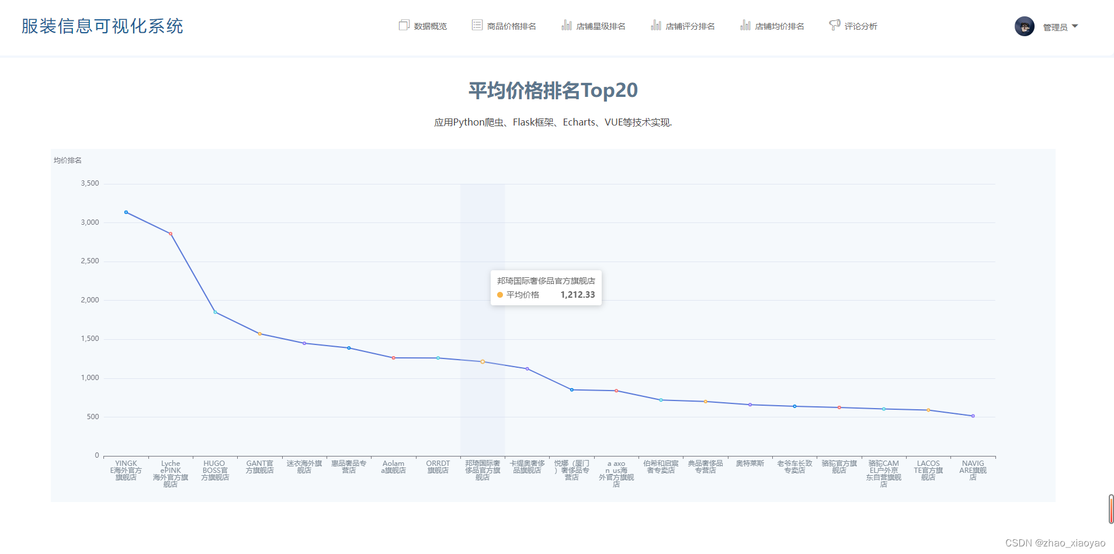Click the HUGO BOSS官方旗舰店 axis label
This screenshot has width=1114, height=554.
pos(215,471)
